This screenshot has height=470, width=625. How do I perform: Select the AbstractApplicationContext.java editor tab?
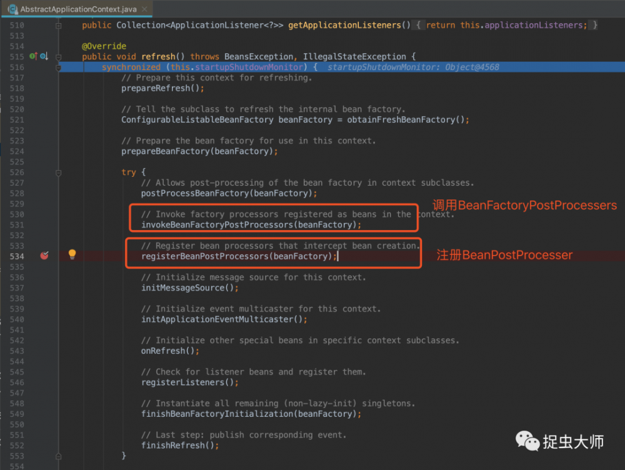(77, 9)
